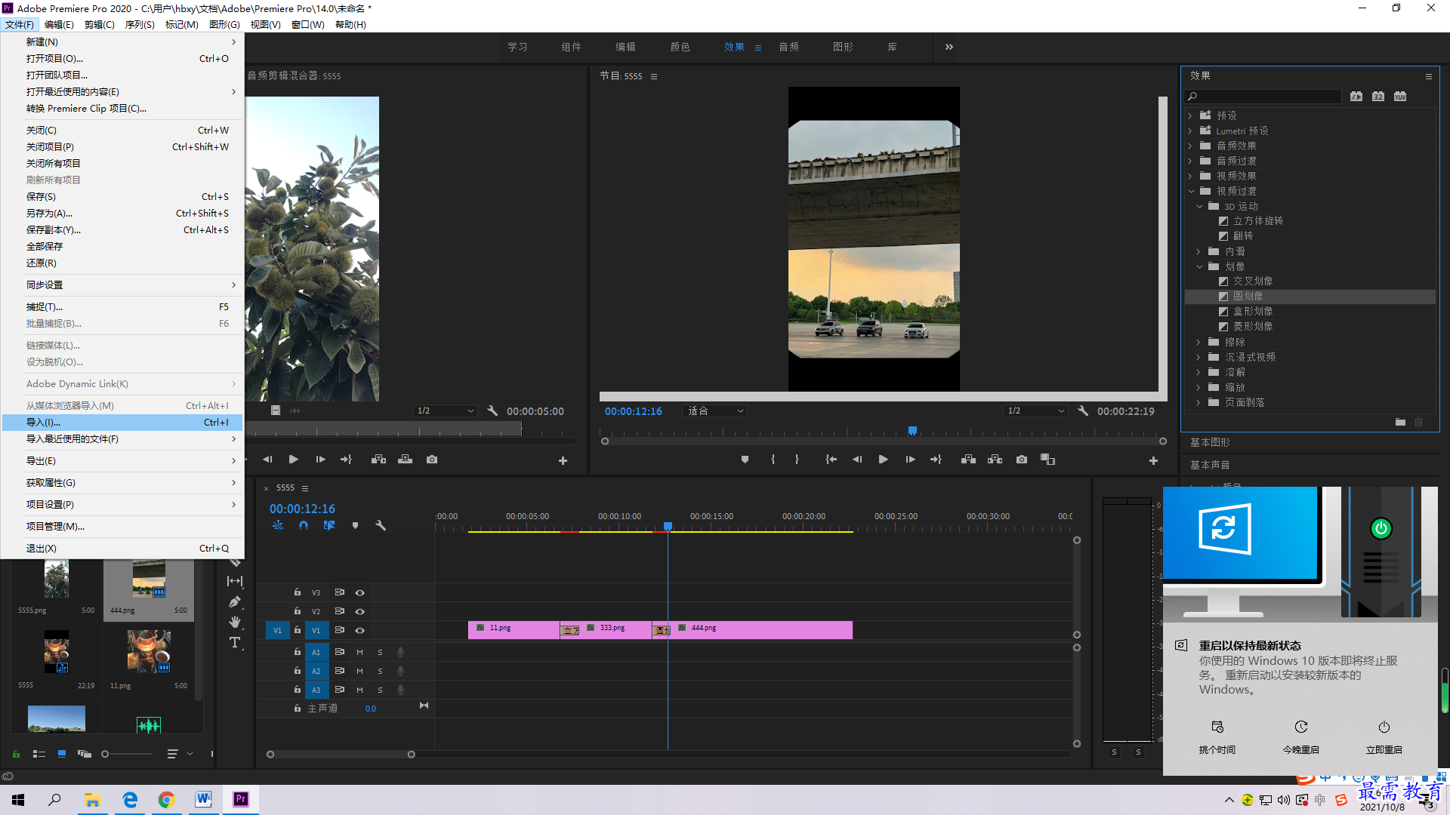Image resolution: width=1450 pixels, height=815 pixels.
Task: Export frame with Program monitor camera icon
Action: (x=1022, y=460)
